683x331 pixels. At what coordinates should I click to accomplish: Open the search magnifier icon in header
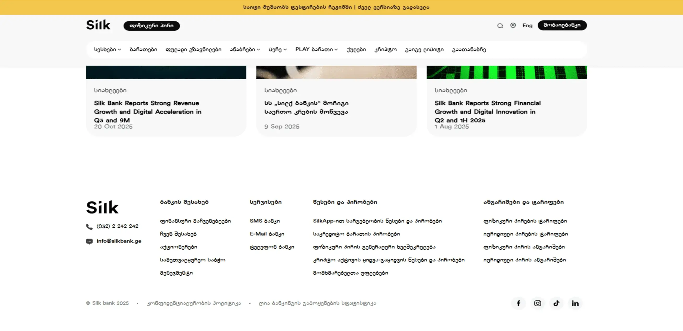tap(500, 26)
